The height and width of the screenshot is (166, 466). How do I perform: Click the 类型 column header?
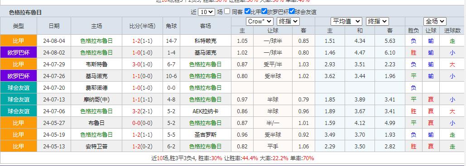(19, 26)
